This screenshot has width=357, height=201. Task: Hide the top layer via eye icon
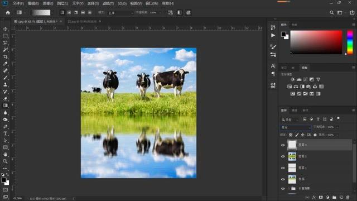(283, 145)
